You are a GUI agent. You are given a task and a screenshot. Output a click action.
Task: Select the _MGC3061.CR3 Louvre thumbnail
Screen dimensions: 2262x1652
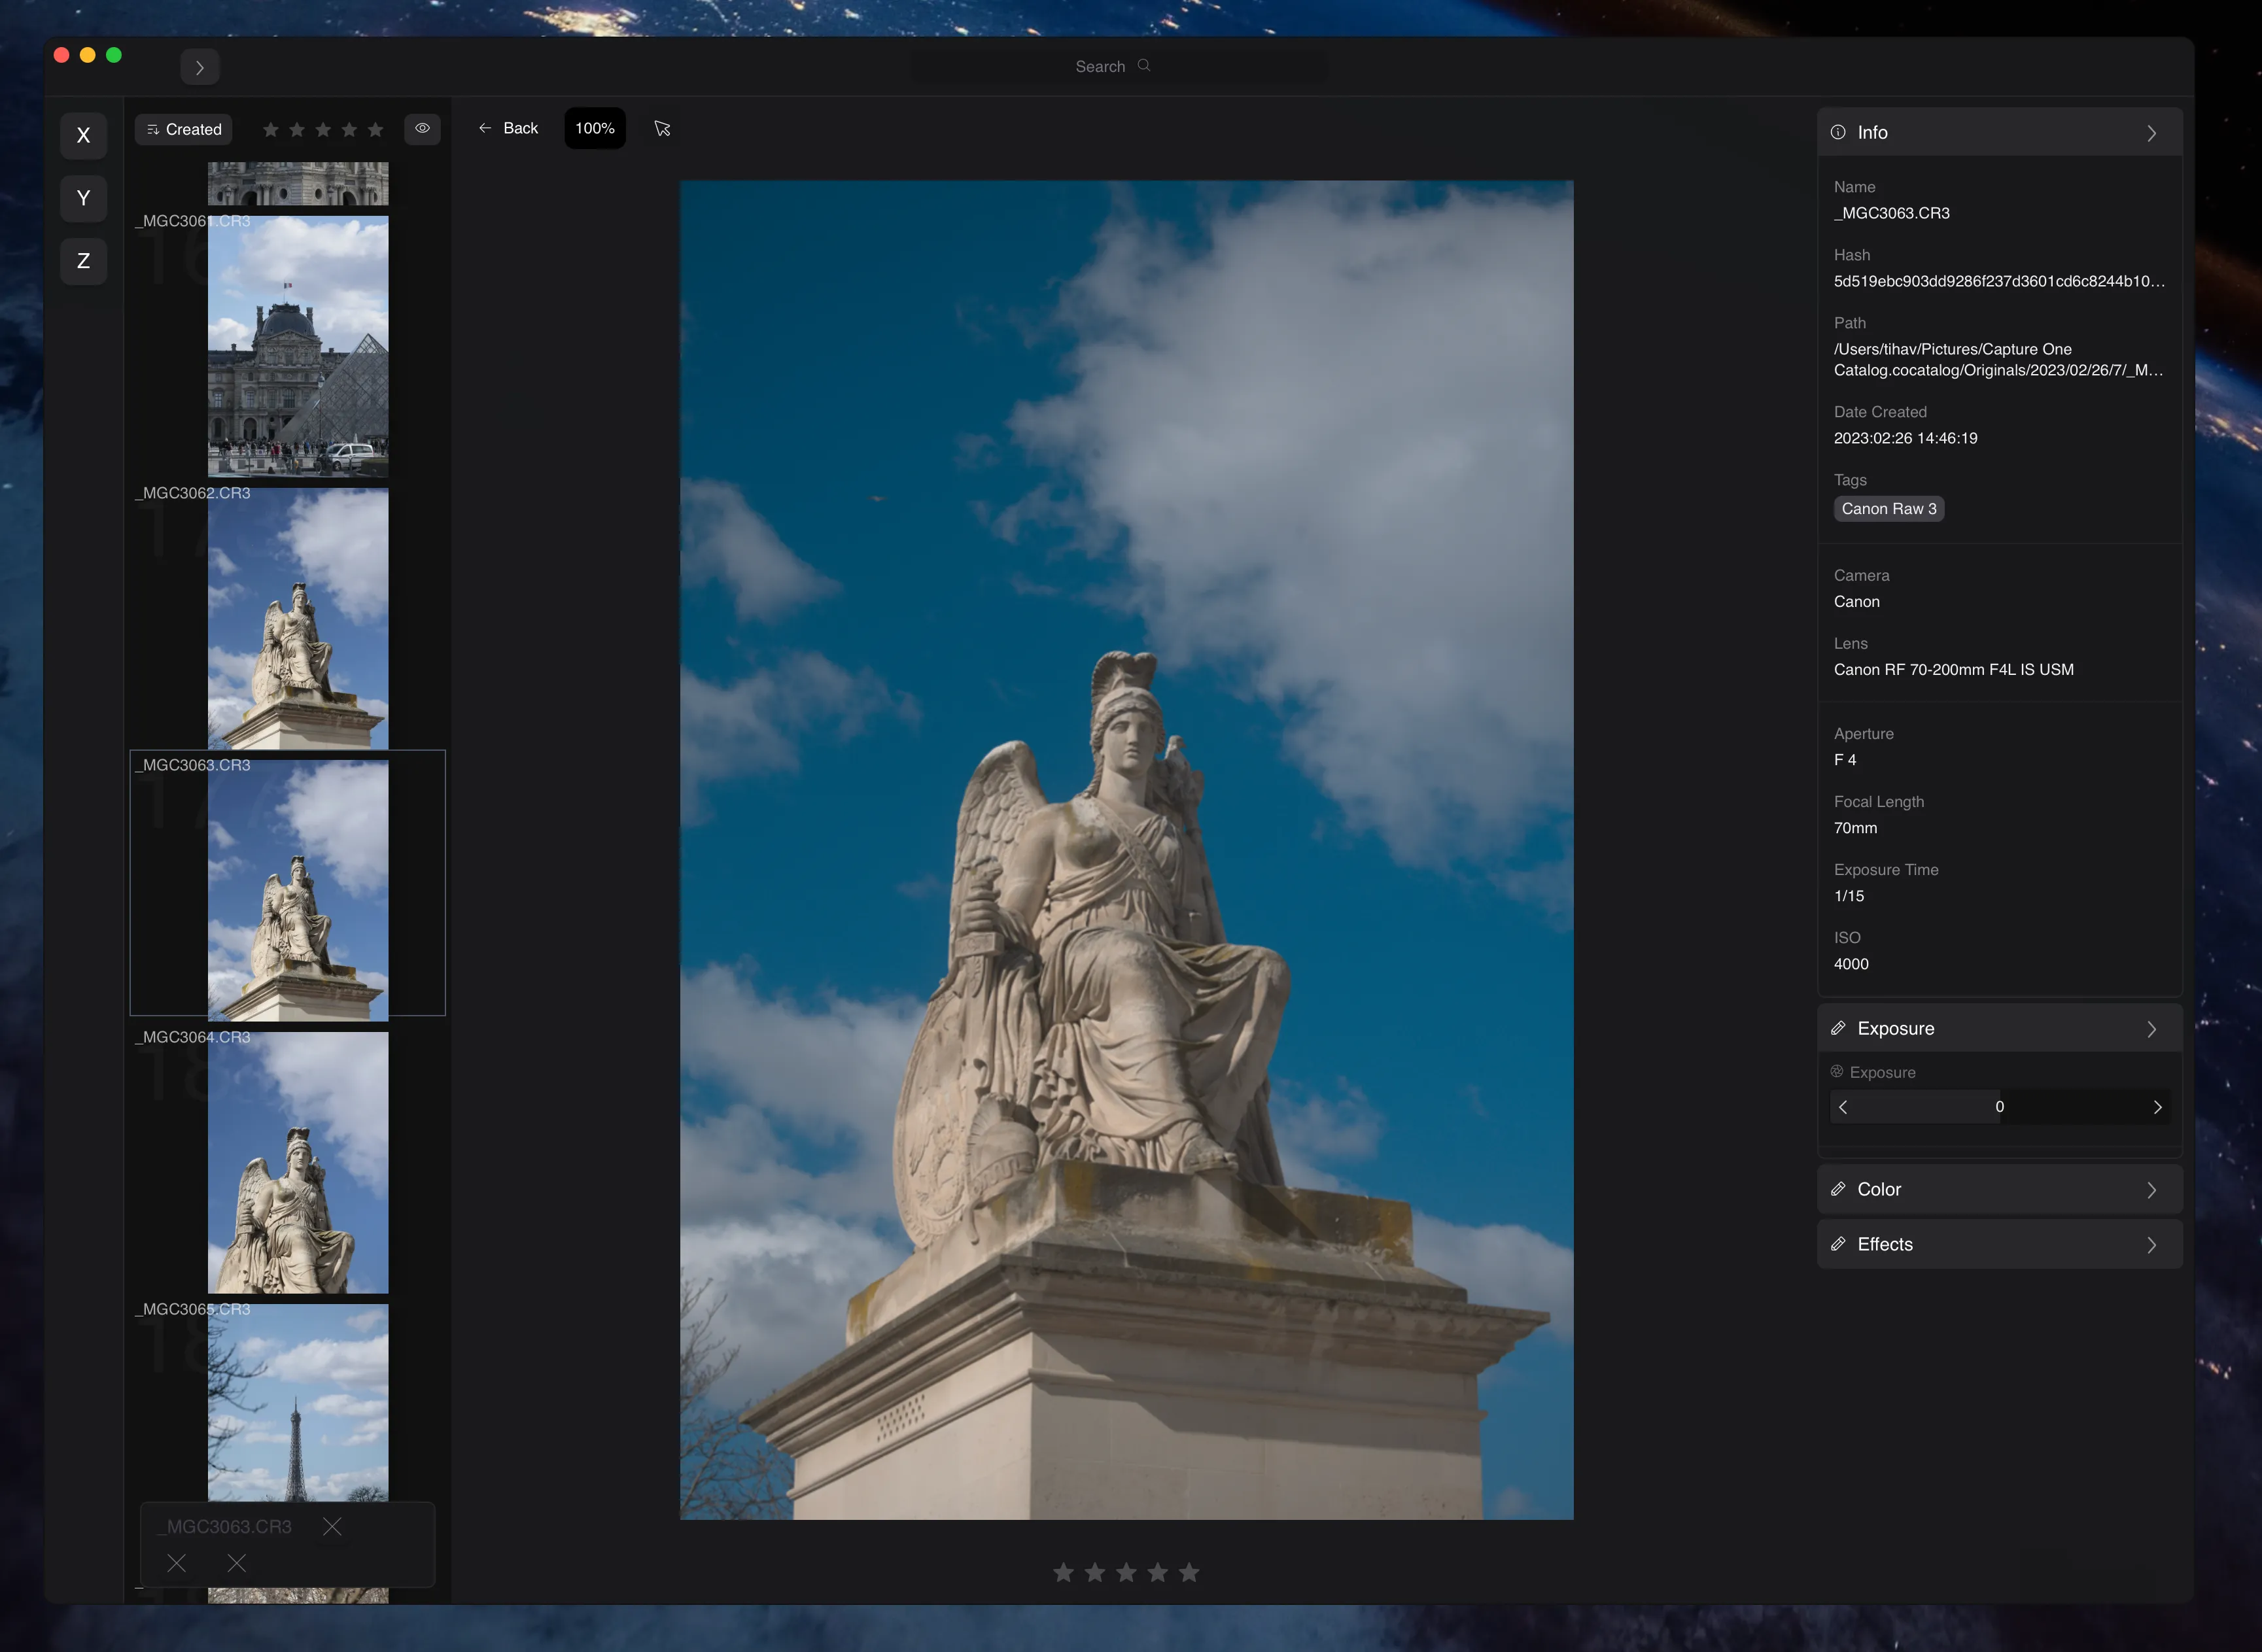pos(298,346)
